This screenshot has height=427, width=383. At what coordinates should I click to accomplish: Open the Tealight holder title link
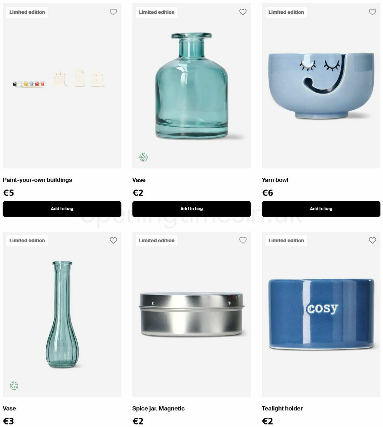[282, 408]
